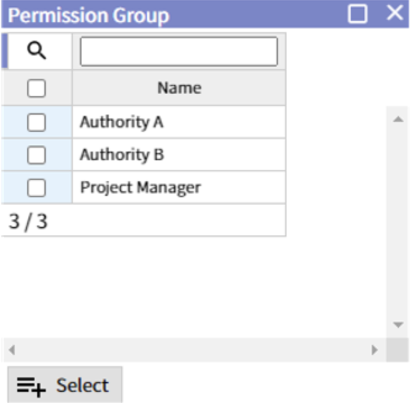Image resolution: width=410 pixels, height=403 pixels.
Task: Click the horizontal scrollbar track
Action: point(193,350)
